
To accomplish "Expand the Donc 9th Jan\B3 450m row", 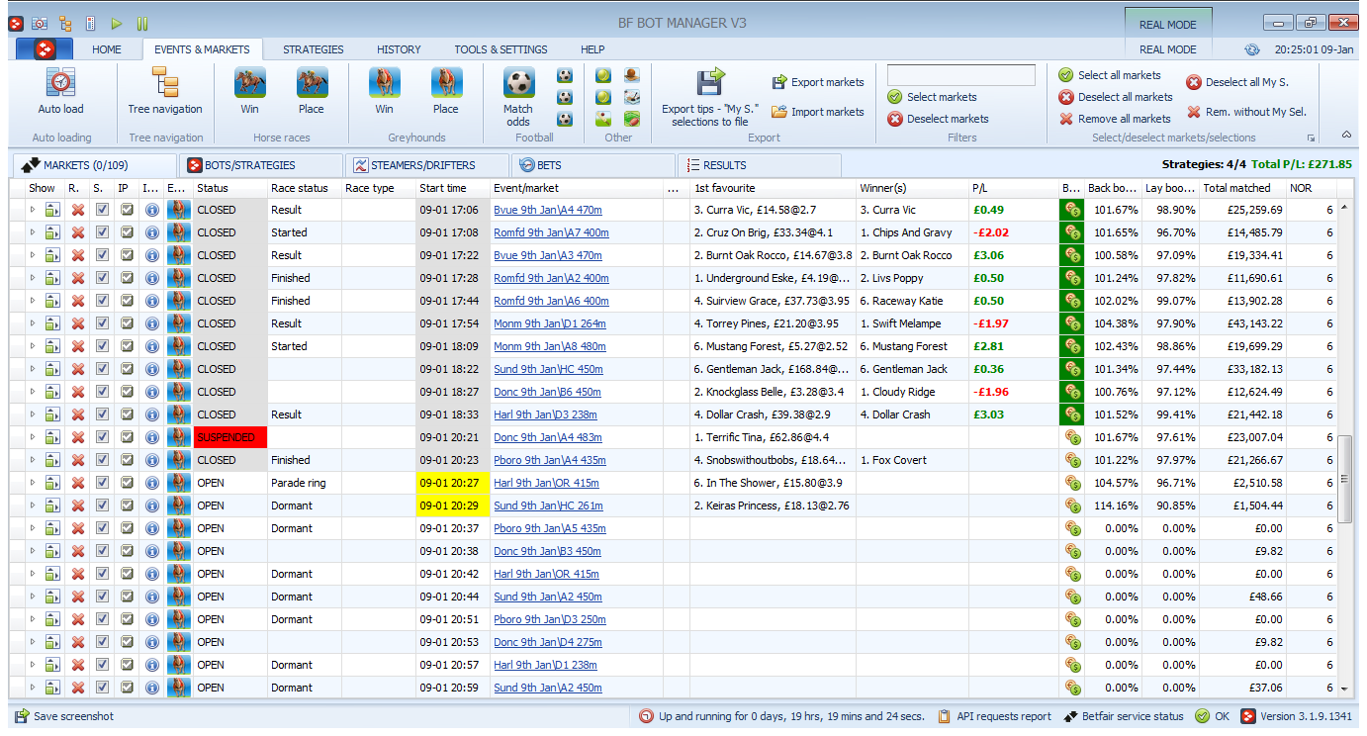I will pos(32,551).
